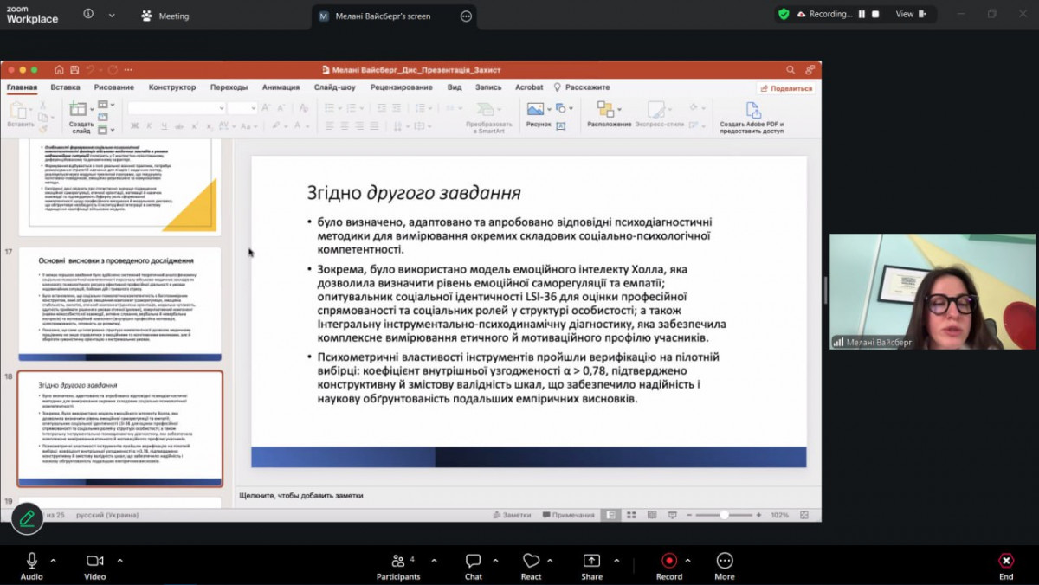
Task: Click the PowerPoint zoom slider
Action: 724,515
